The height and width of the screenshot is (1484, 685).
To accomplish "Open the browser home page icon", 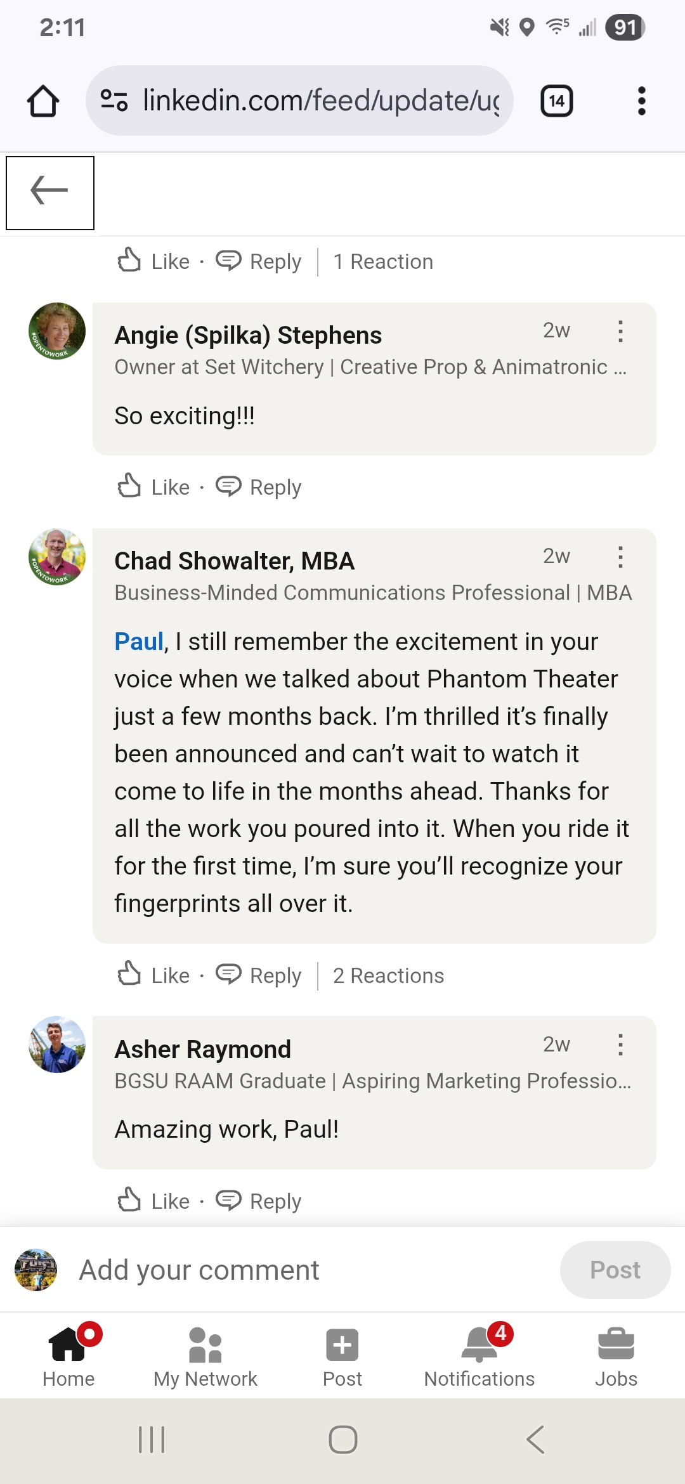I will tap(43, 101).
